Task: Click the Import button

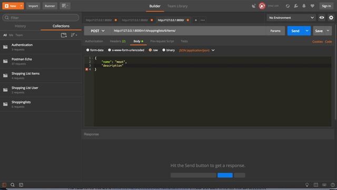Action: [33, 6]
